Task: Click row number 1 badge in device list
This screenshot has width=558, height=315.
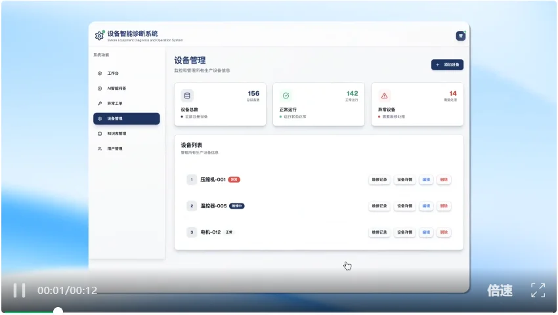Action: tap(192, 179)
